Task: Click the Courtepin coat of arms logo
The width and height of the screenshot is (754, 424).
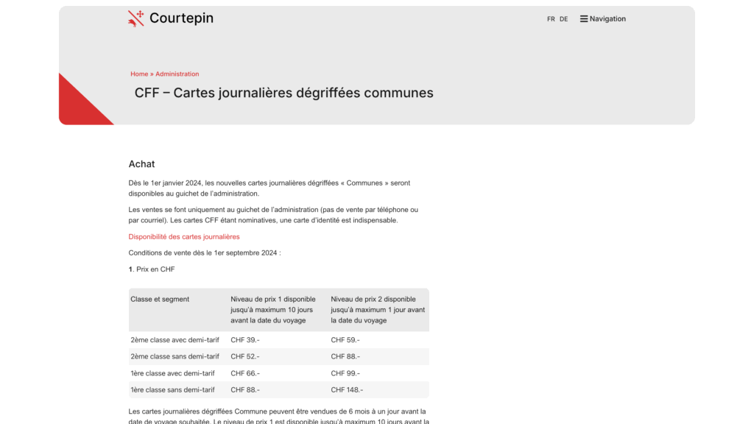Action: 136,18
